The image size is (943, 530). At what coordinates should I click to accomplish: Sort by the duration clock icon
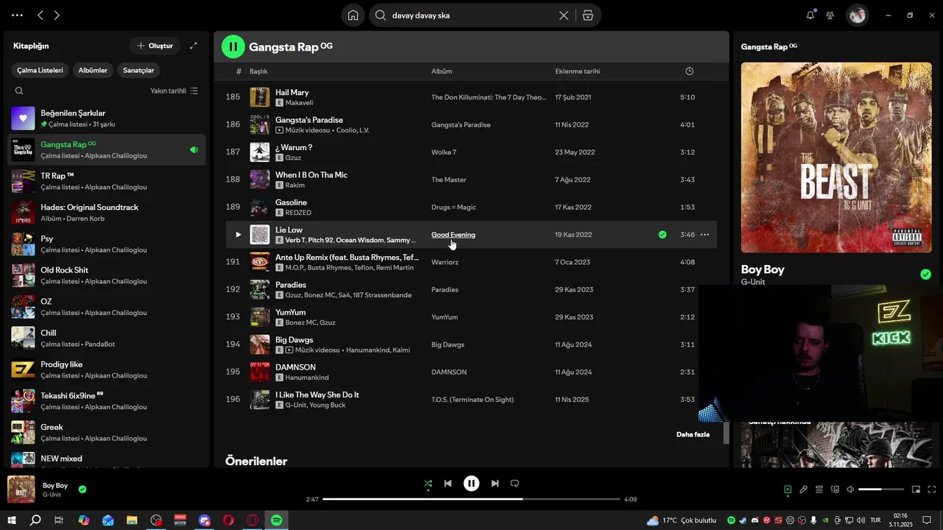point(690,71)
